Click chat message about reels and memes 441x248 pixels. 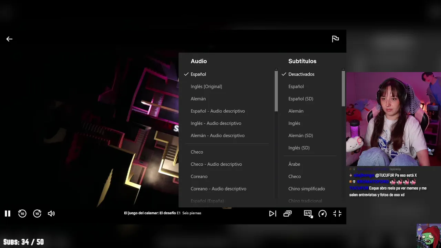point(388,192)
